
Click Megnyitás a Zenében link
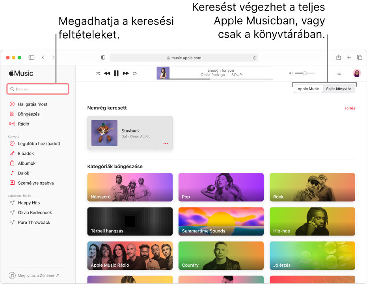34,275
